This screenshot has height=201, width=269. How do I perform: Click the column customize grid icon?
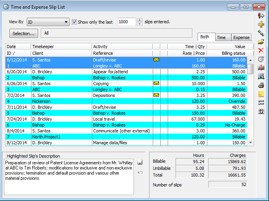point(261,112)
